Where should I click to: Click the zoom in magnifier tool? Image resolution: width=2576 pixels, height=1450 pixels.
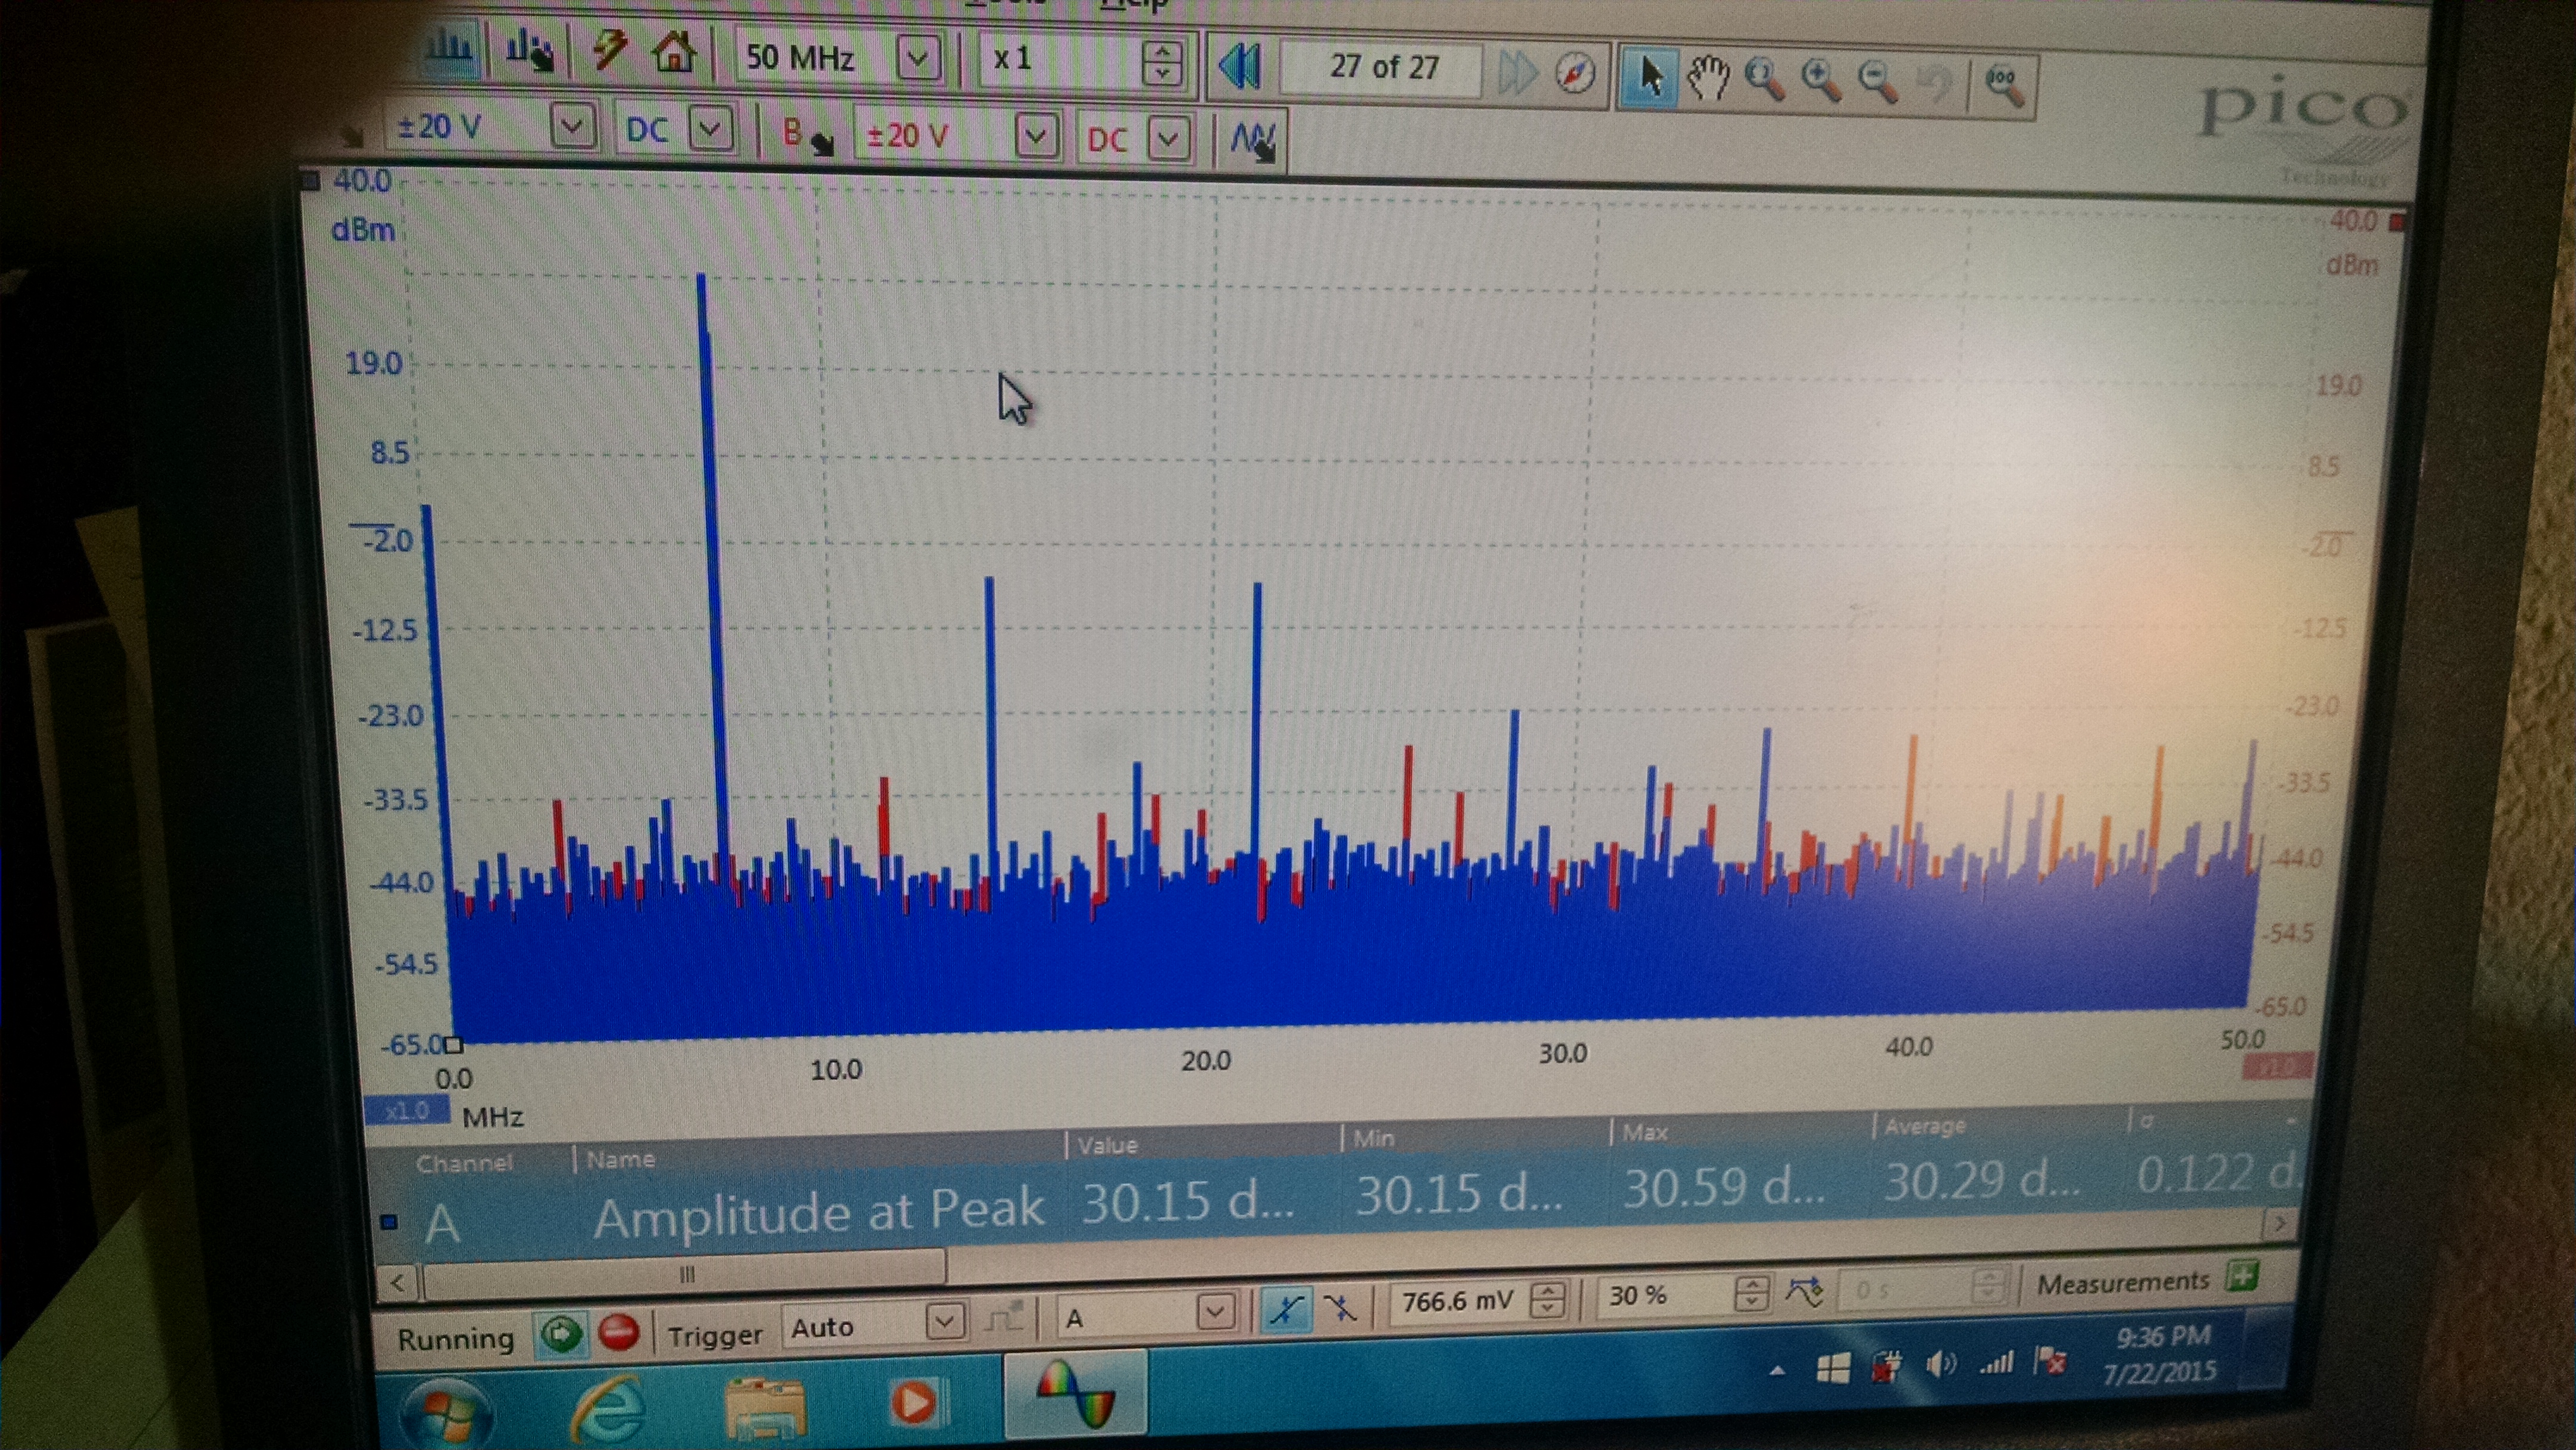[x=1820, y=80]
